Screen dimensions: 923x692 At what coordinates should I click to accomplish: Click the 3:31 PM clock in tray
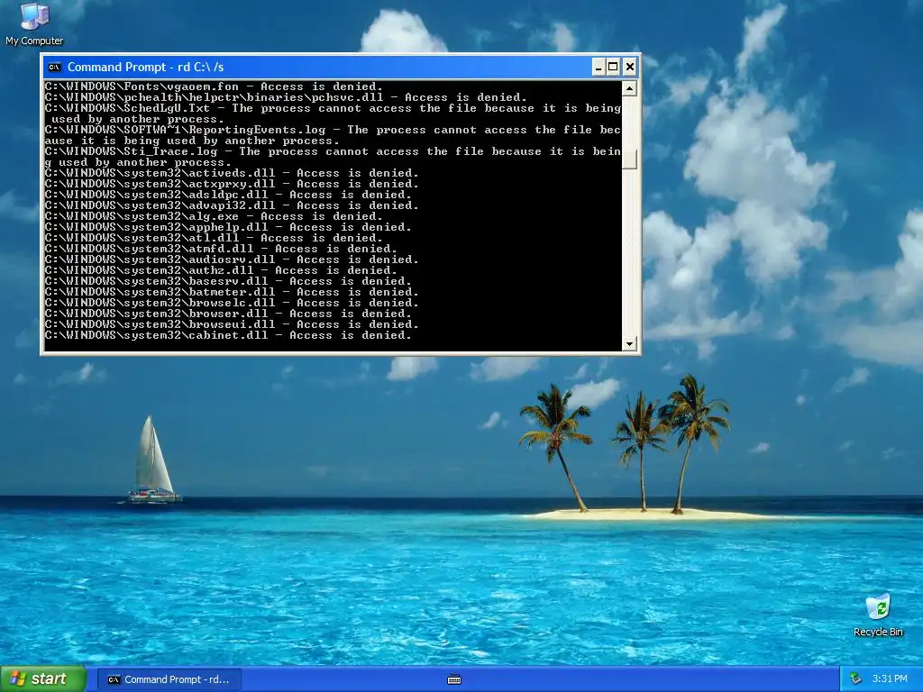(x=890, y=679)
